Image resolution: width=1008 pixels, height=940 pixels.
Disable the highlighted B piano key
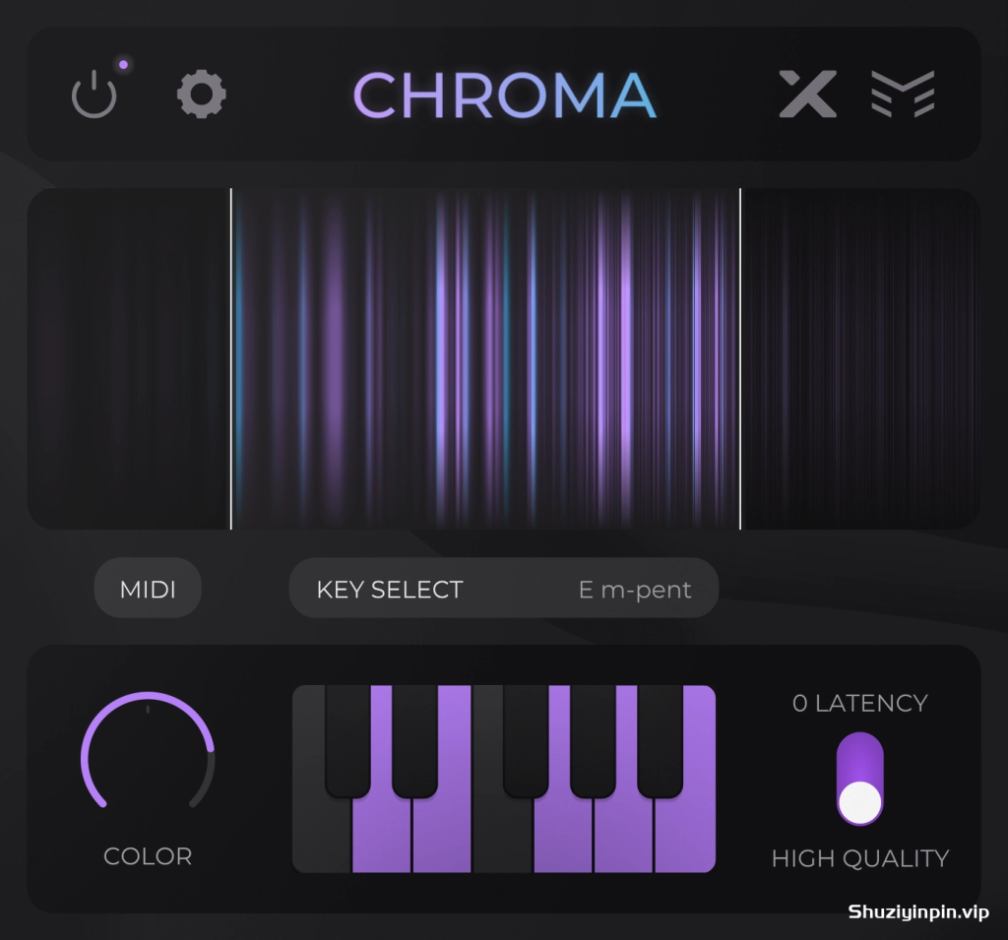coord(685,836)
